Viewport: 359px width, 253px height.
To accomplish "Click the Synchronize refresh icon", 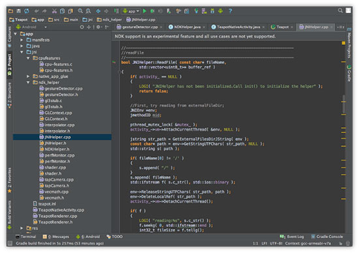I will [x=27, y=10].
